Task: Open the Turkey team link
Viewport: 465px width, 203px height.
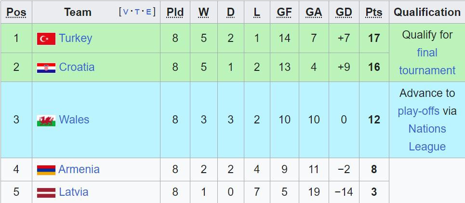Action: [x=75, y=38]
